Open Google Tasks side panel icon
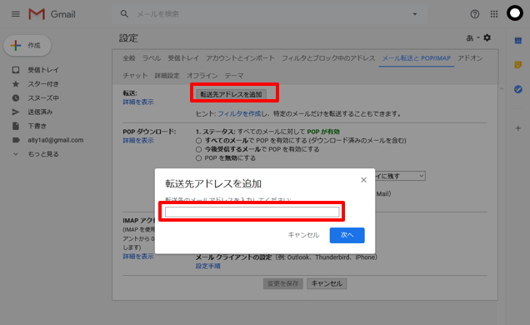The image size is (530, 325). (x=518, y=89)
